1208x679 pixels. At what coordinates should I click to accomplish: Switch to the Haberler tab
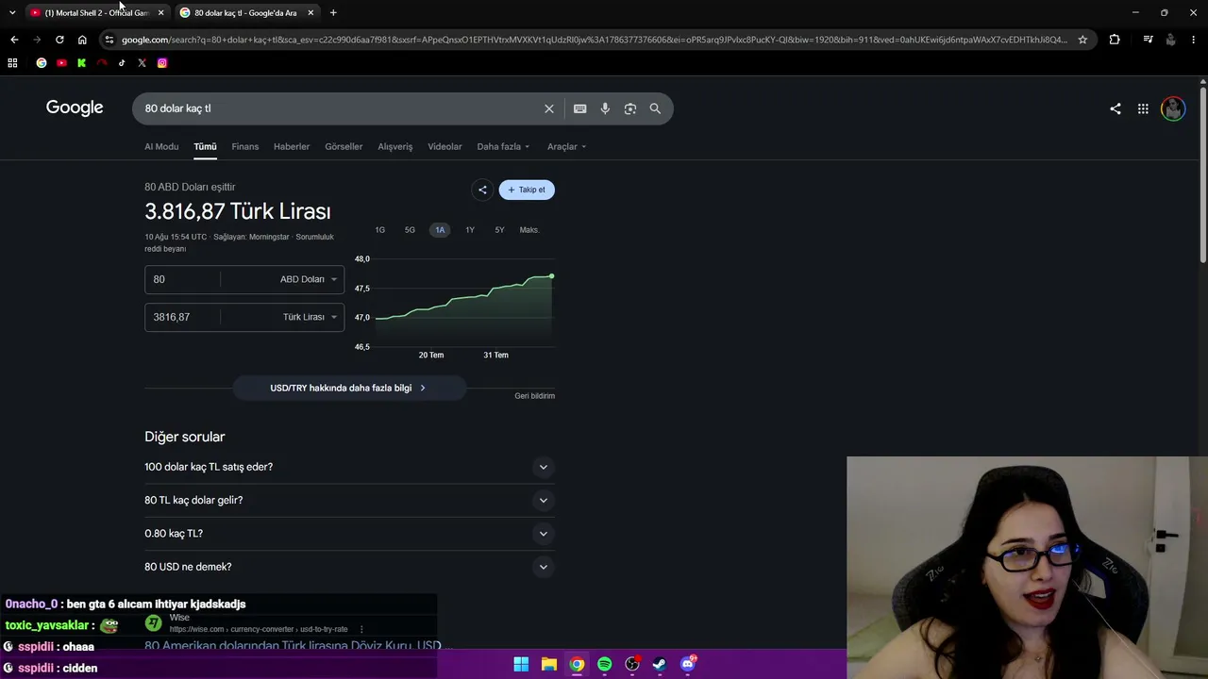[x=292, y=146]
